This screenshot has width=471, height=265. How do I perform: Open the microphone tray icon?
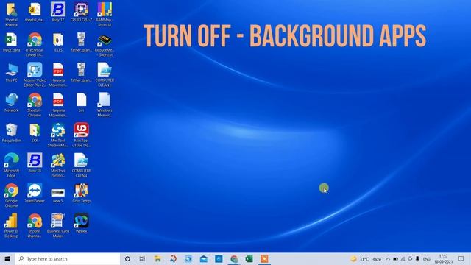(417, 259)
